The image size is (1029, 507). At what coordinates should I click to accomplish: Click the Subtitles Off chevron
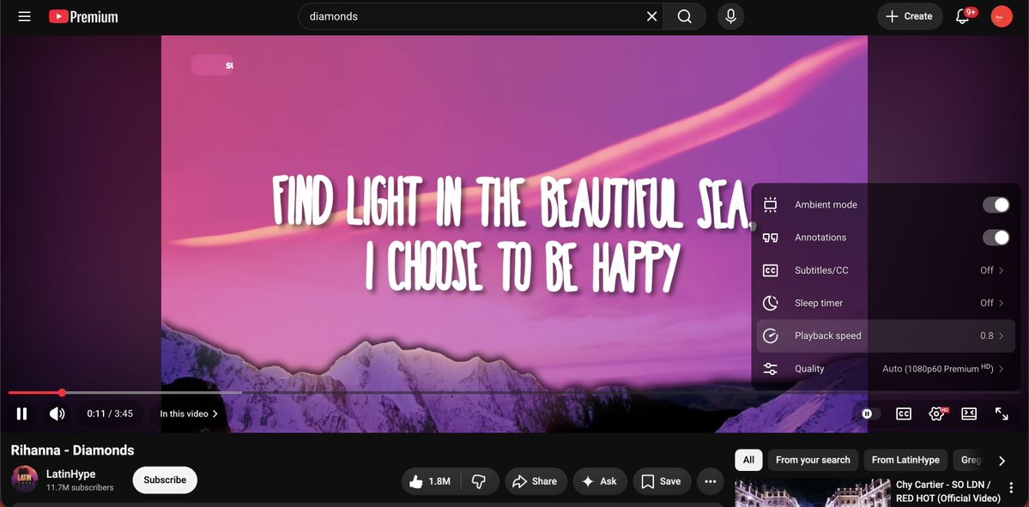coord(1002,270)
